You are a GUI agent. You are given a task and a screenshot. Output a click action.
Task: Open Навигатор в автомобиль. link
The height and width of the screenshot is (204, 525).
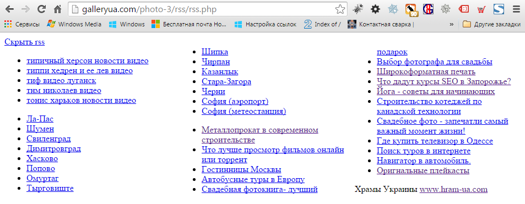(424, 161)
